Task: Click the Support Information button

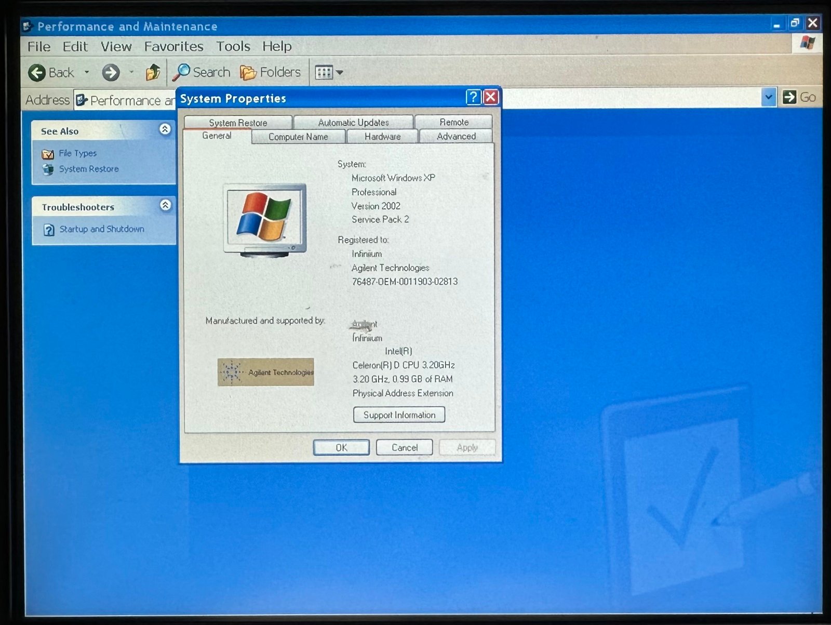Action: click(399, 415)
